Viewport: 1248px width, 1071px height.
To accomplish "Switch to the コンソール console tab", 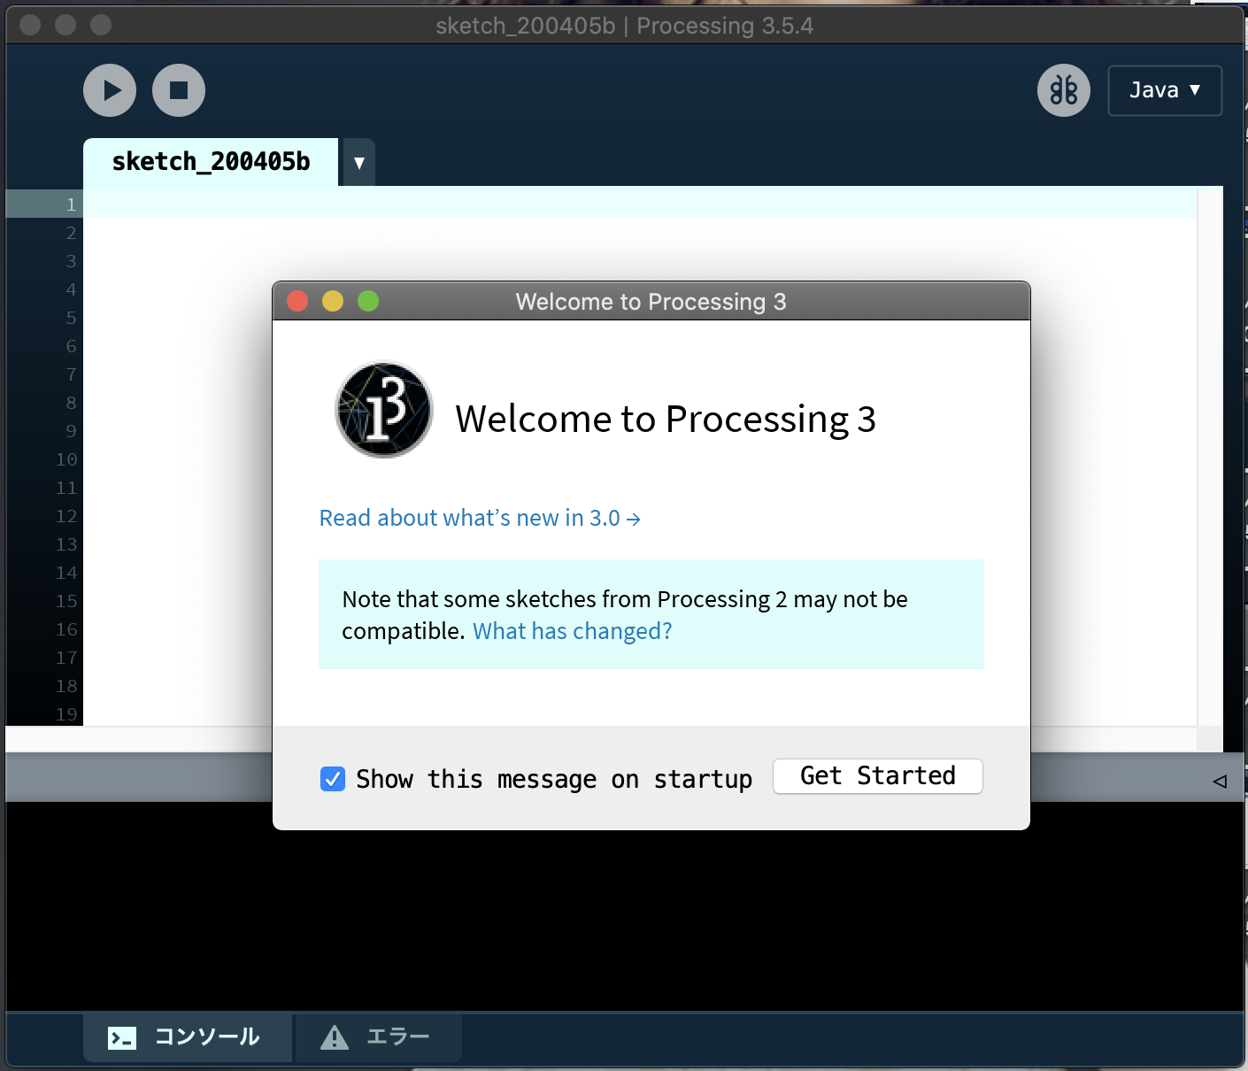I will click(x=188, y=1037).
